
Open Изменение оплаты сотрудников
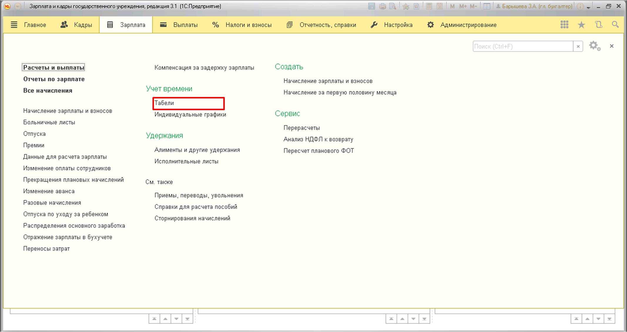click(x=67, y=168)
